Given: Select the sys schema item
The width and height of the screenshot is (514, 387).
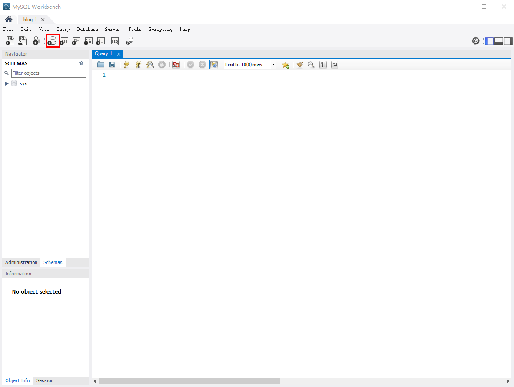Looking at the screenshot, I should [23, 83].
